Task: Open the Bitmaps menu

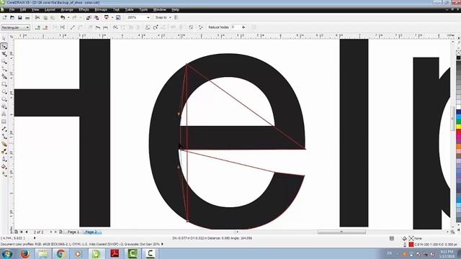Action: 101,9
